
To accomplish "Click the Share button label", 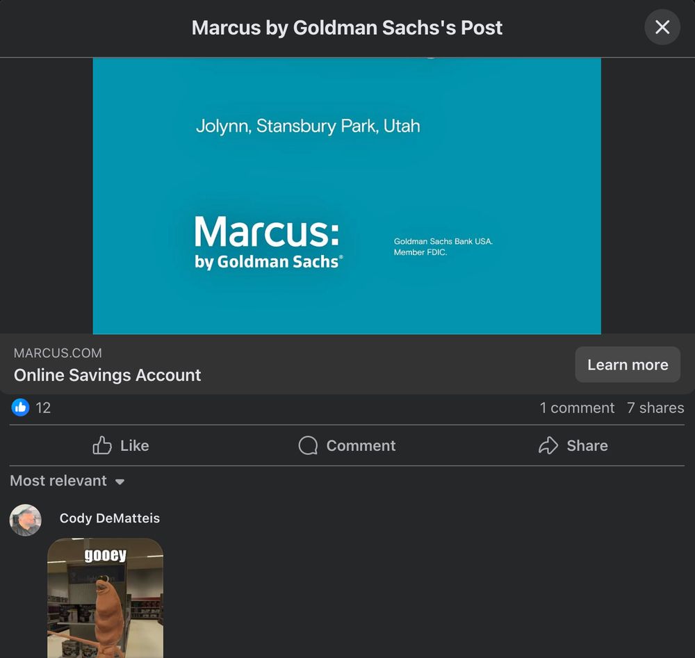I will pos(587,446).
